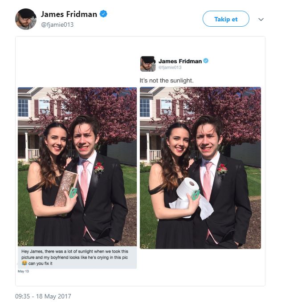
Task: Click the @fjamie013 handle in tweet header
Action: coord(57,24)
